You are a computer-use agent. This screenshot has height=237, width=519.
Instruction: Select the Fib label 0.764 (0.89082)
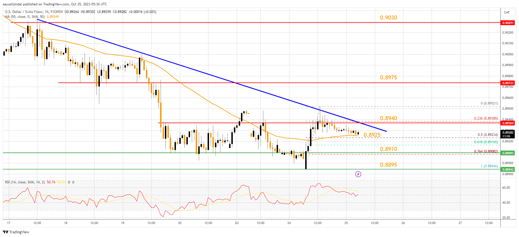(486, 151)
